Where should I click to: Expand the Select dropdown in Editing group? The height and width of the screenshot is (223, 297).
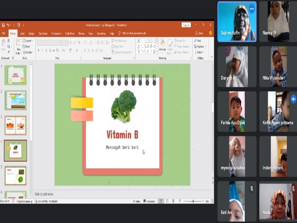click(200, 52)
